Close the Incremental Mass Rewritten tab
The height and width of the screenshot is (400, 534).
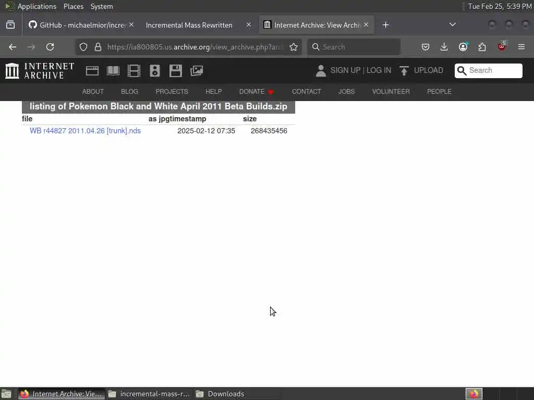click(249, 25)
